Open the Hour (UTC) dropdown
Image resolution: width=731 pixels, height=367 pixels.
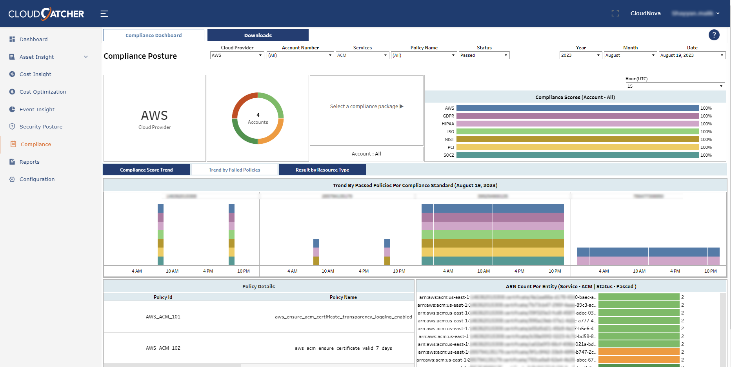(x=675, y=86)
